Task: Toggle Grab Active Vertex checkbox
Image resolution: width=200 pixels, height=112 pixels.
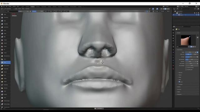Action: pos(186,68)
